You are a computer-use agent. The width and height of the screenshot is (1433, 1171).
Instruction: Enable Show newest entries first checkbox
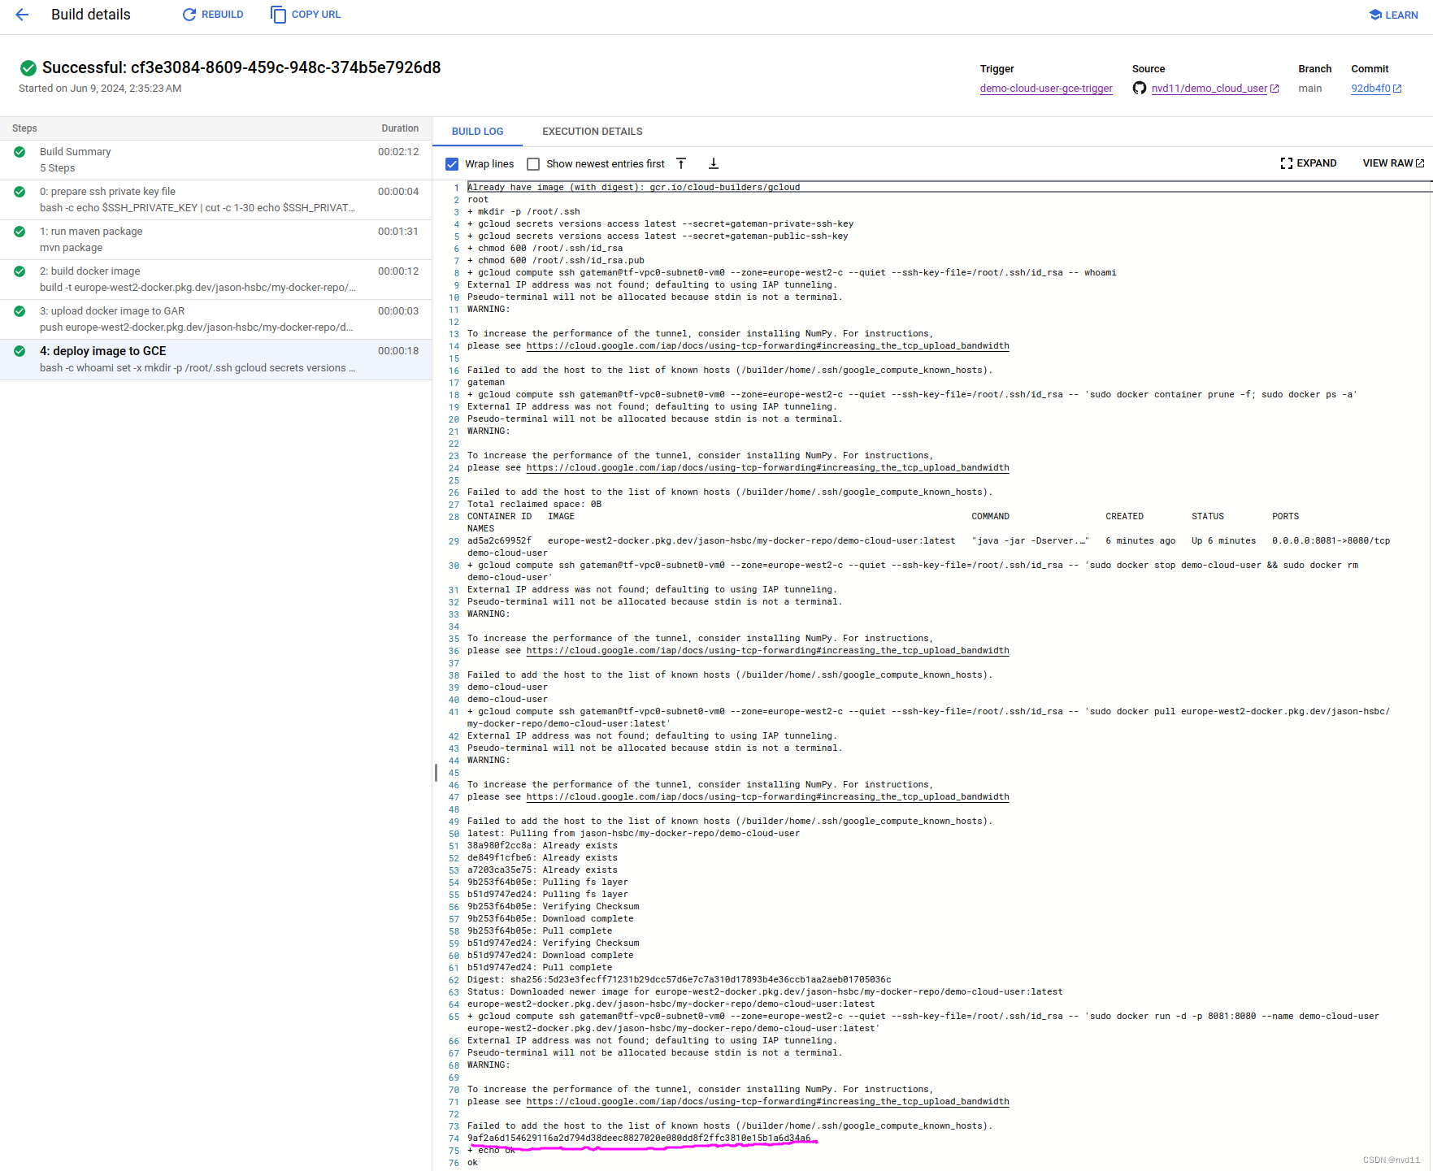click(x=533, y=164)
